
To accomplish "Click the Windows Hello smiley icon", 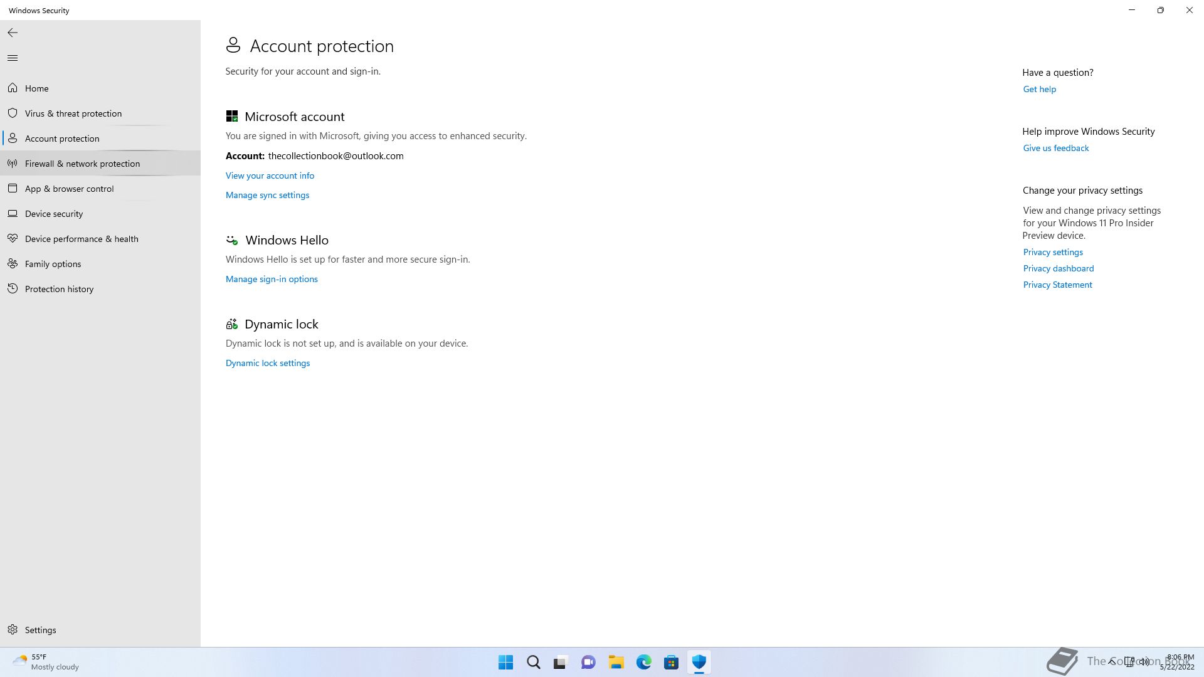I will [232, 240].
